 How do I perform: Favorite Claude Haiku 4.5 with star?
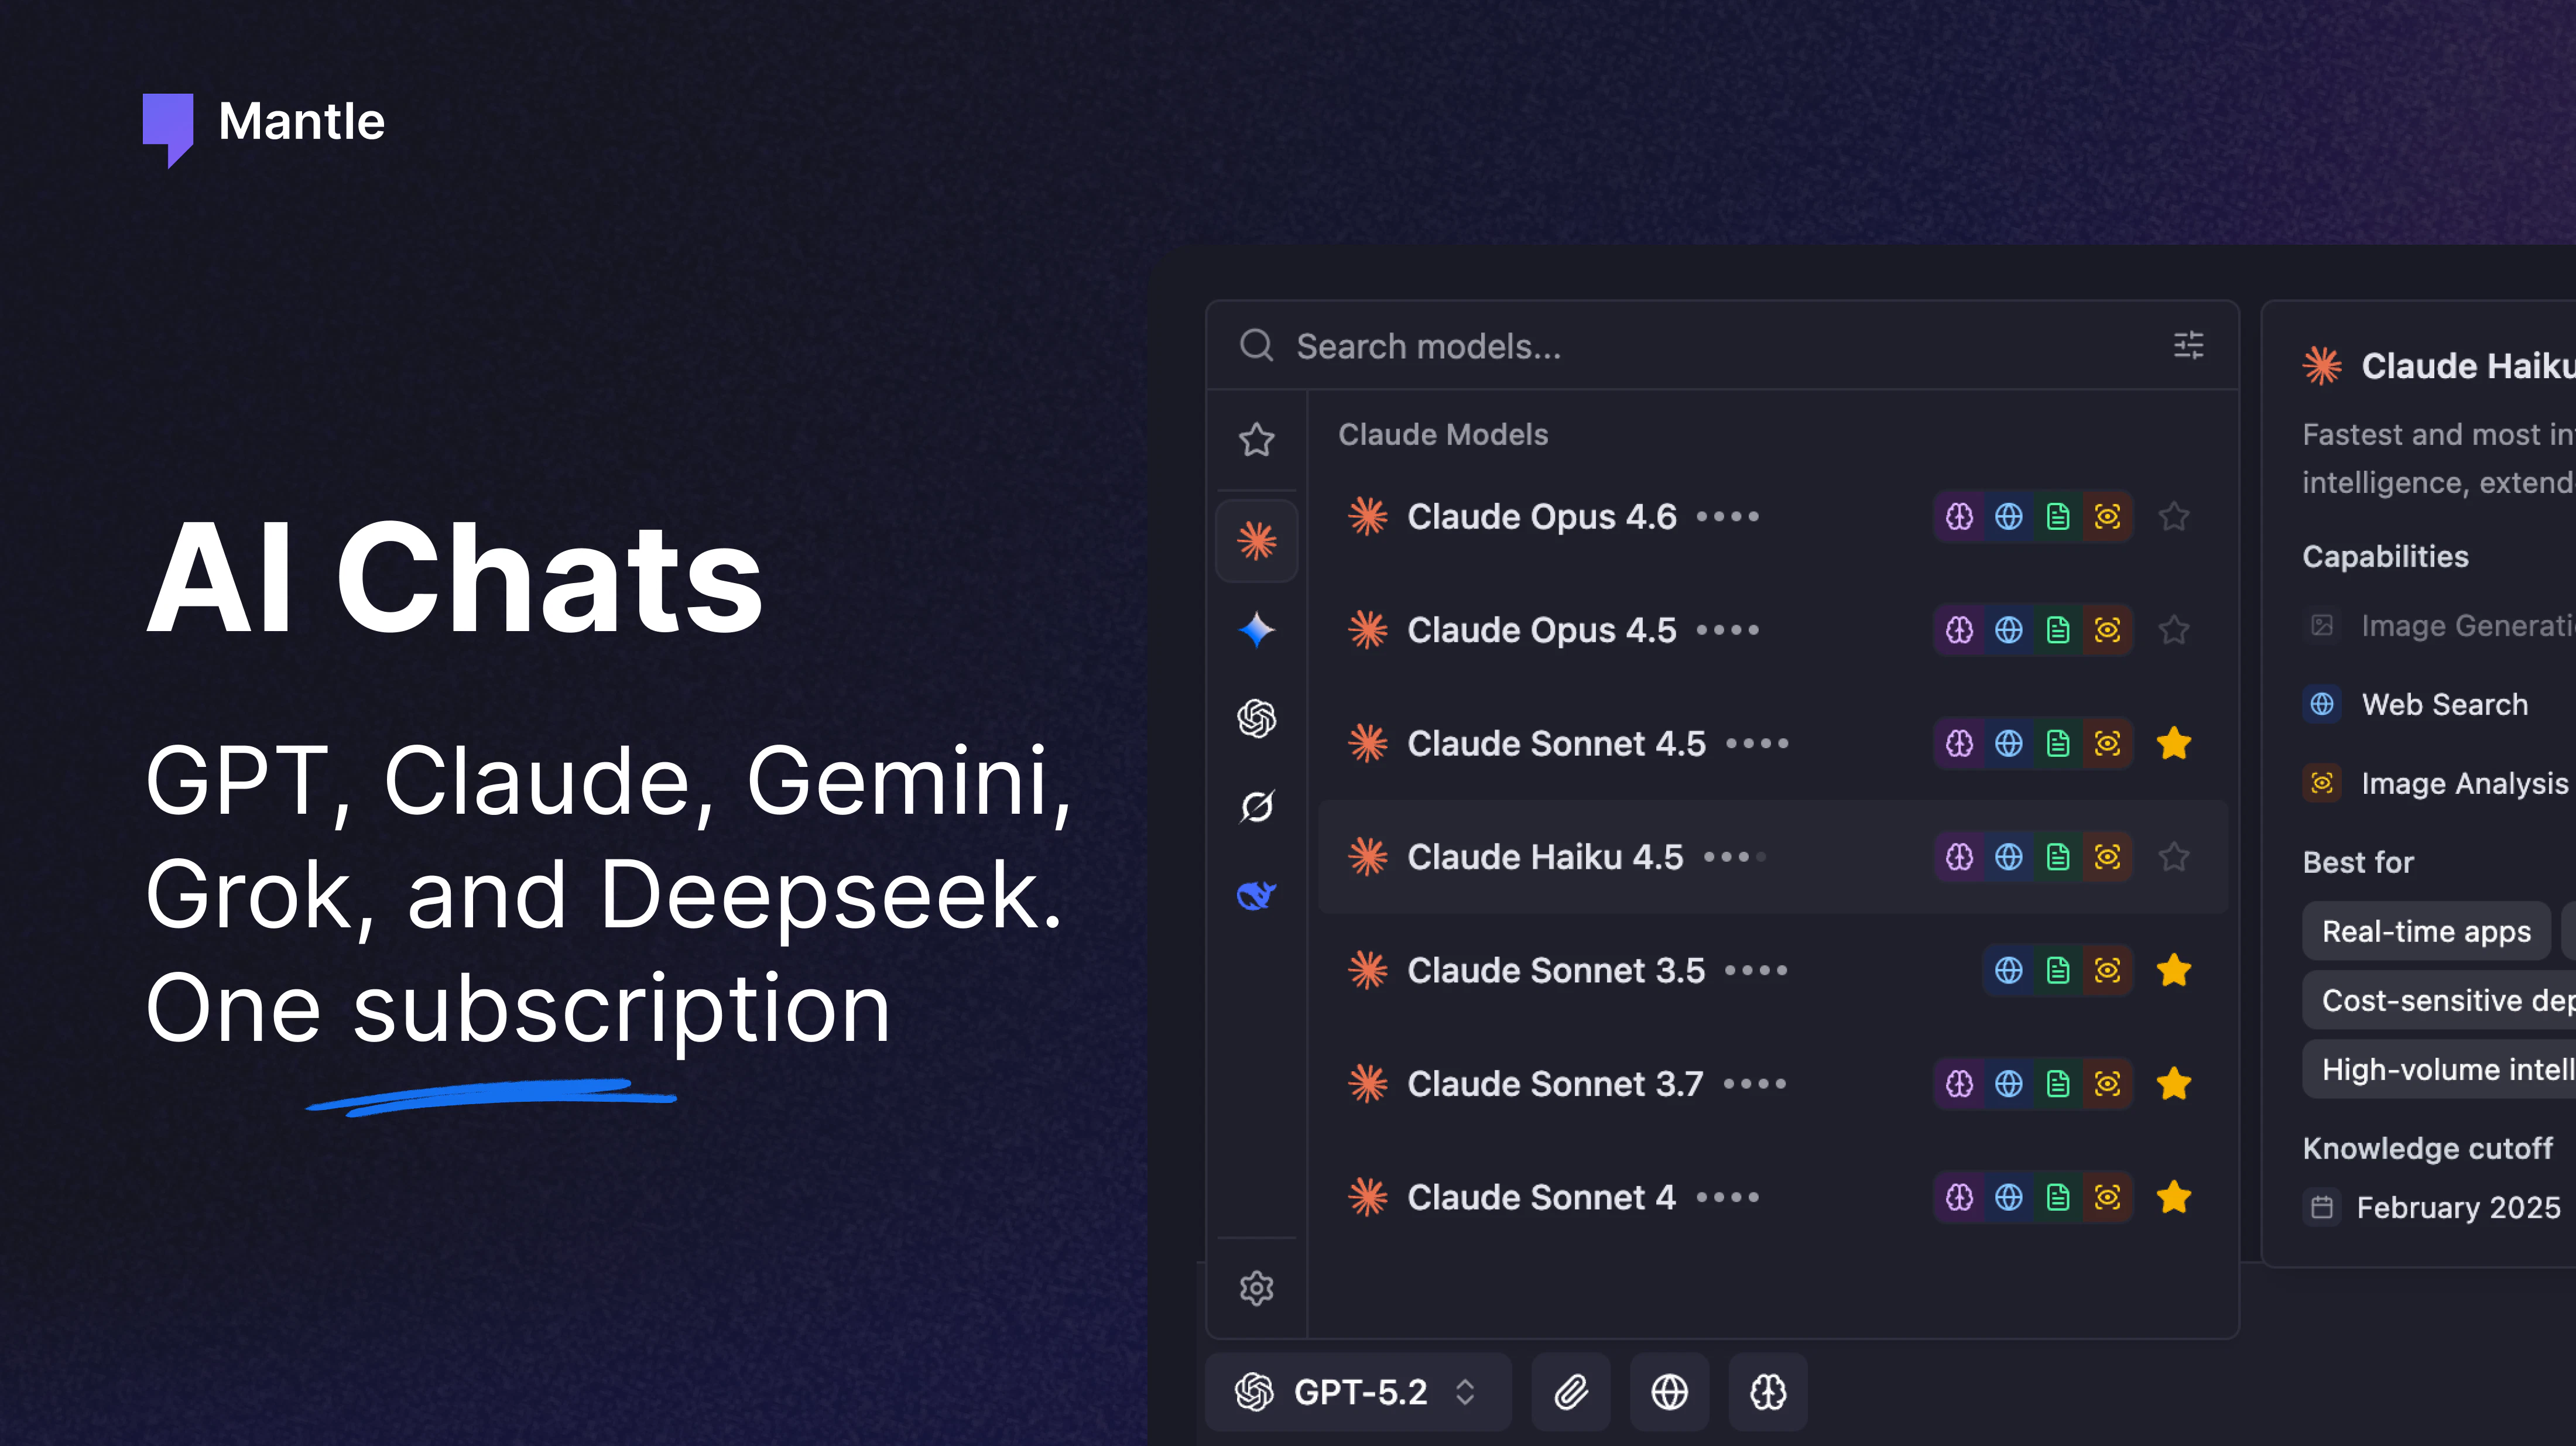point(2174,857)
